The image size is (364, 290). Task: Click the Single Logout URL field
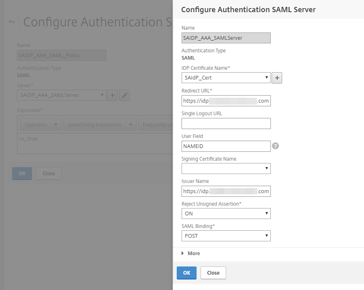click(x=226, y=123)
